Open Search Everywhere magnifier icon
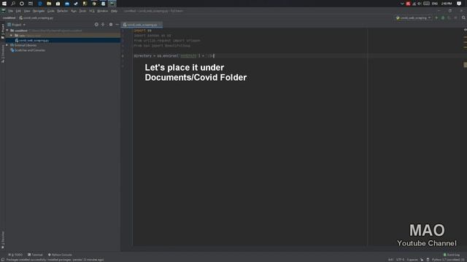The width and height of the screenshot is (467, 262). tap(463, 17)
